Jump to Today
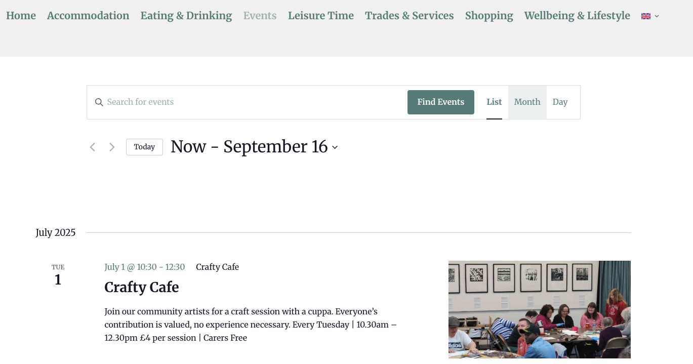 coord(144,147)
